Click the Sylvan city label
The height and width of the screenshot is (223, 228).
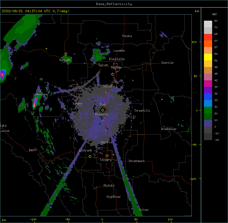coord(103,65)
